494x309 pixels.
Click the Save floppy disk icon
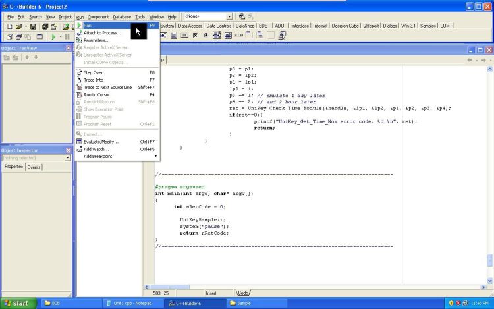[33, 27]
